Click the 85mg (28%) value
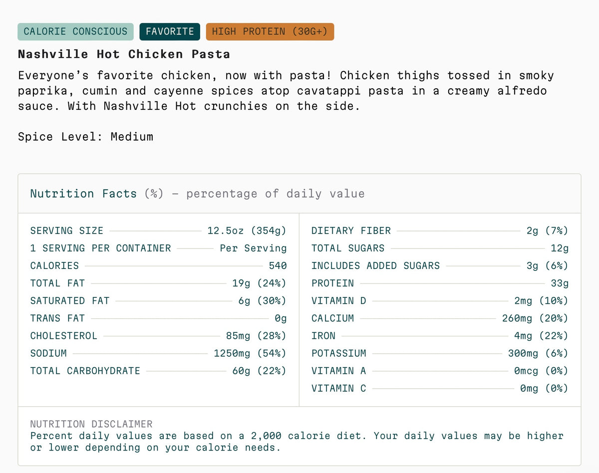This screenshot has width=599, height=473. tap(257, 335)
